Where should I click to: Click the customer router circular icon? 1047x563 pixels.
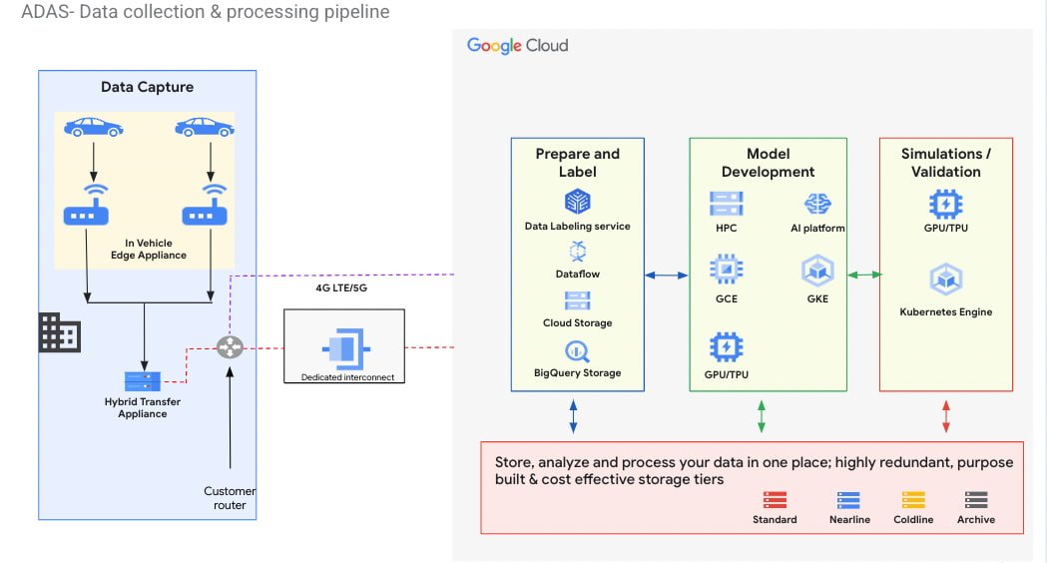point(230,347)
